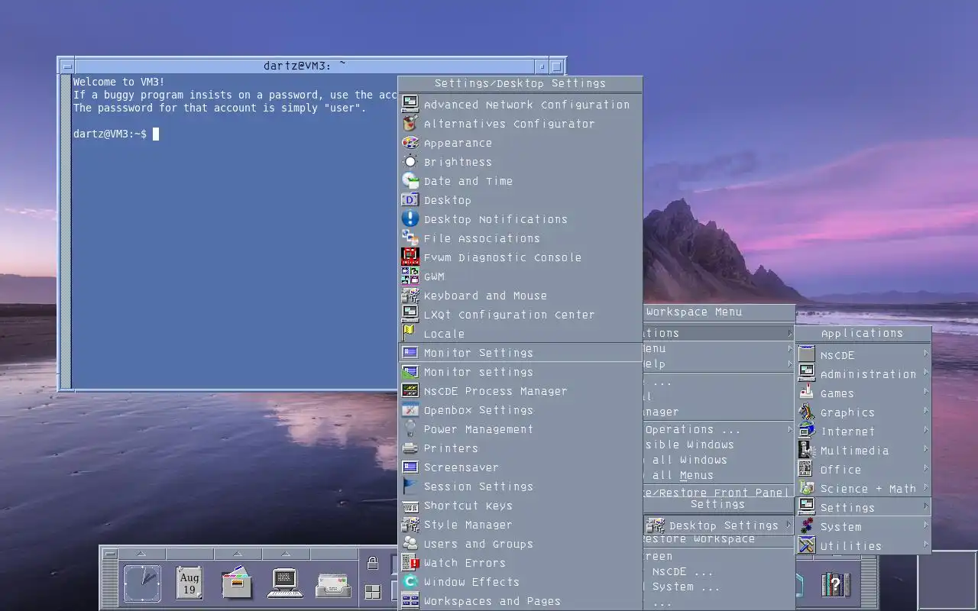Open Watch Errors alert icon
The height and width of the screenshot is (611, 978).
coord(410,562)
